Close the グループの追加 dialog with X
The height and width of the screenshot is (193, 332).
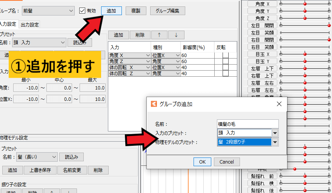pos(279,104)
